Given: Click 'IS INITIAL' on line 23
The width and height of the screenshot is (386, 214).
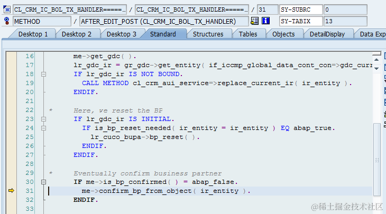Looking at the screenshot, I should click(x=151, y=119).
